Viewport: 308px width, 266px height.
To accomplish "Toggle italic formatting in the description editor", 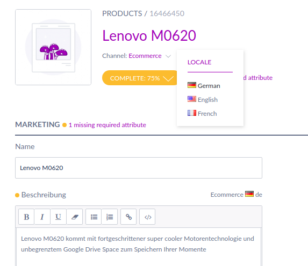I will pyautogui.click(x=42, y=217).
